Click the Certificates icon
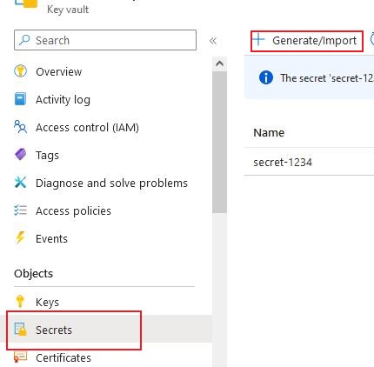 (x=20, y=357)
